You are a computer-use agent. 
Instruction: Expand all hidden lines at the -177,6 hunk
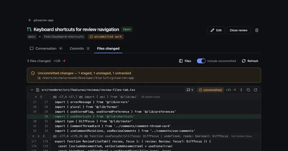pyautogui.click(x=44, y=136)
